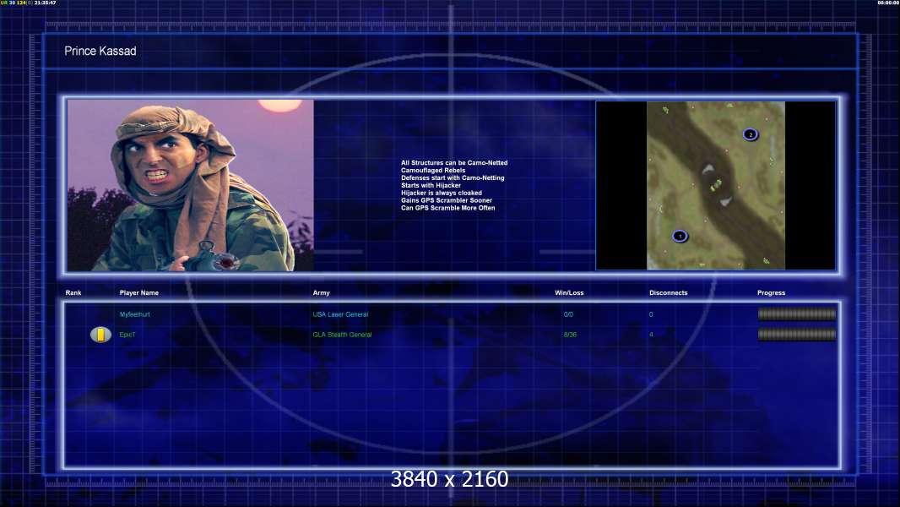Viewport: 900px width, 507px height.
Task: Select player name Myfeethurt
Action: pos(135,314)
